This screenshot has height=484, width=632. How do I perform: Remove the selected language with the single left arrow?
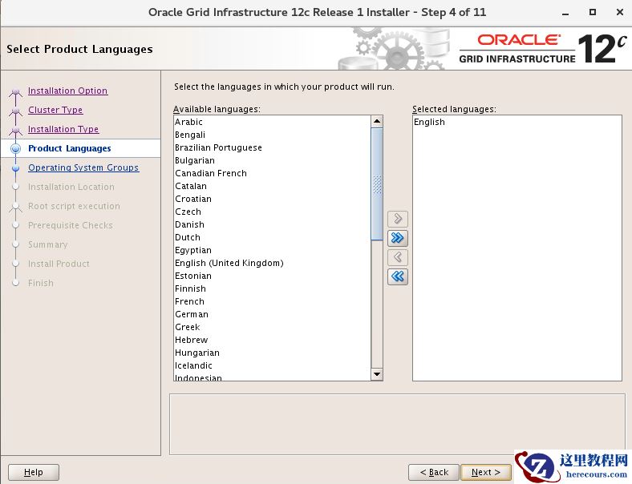398,257
